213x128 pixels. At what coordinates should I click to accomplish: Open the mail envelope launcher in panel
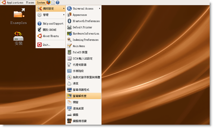click(x=53, y=2)
